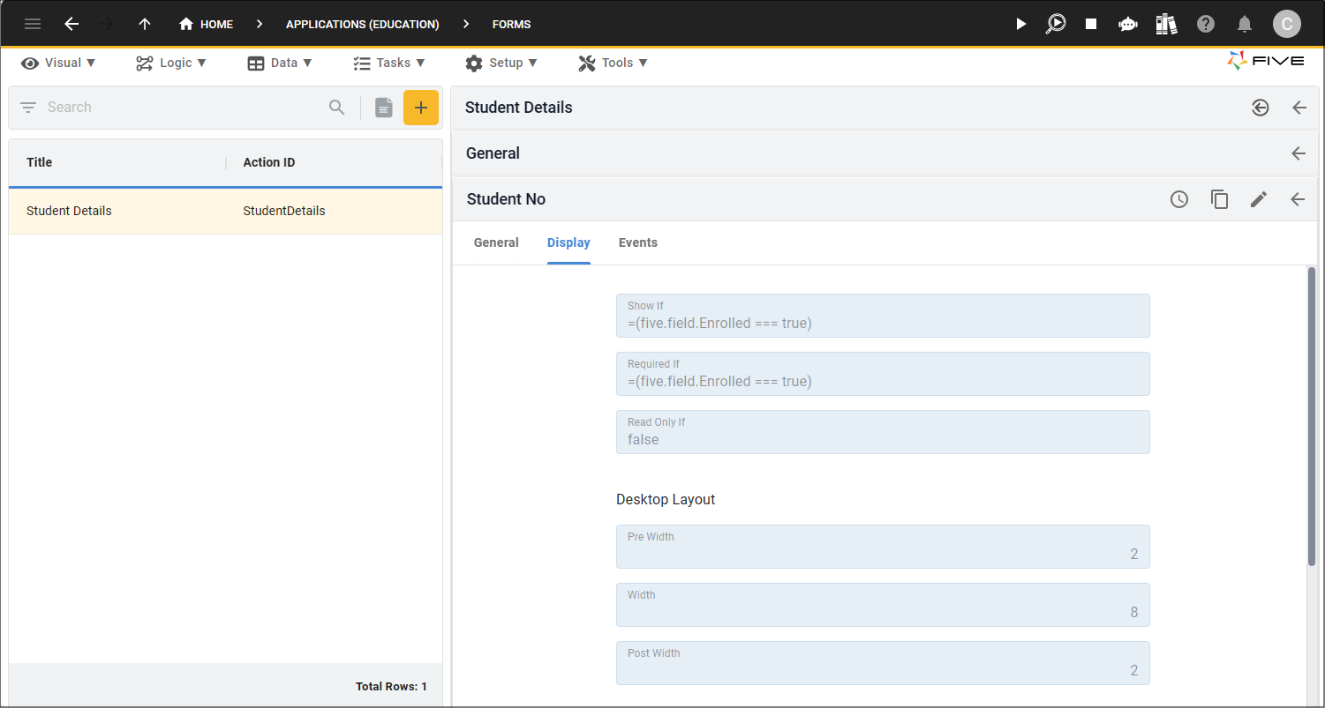The height and width of the screenshot is (708, 1325).
Task: Open the hamburger menu
Action: pyautogui.click(x=33, y=24)
